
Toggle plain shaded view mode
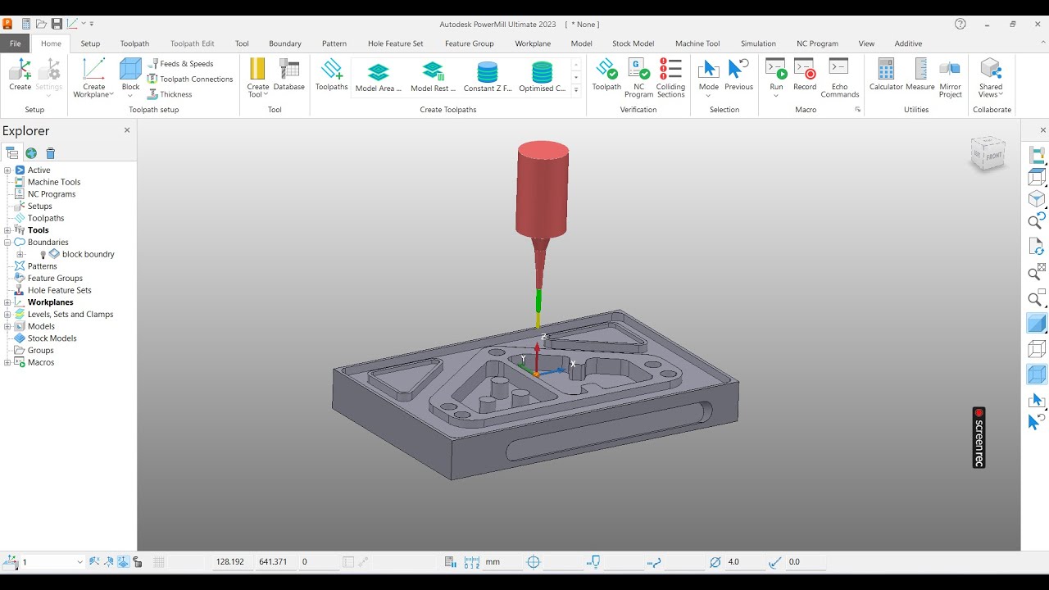[x=1037, y=323]
